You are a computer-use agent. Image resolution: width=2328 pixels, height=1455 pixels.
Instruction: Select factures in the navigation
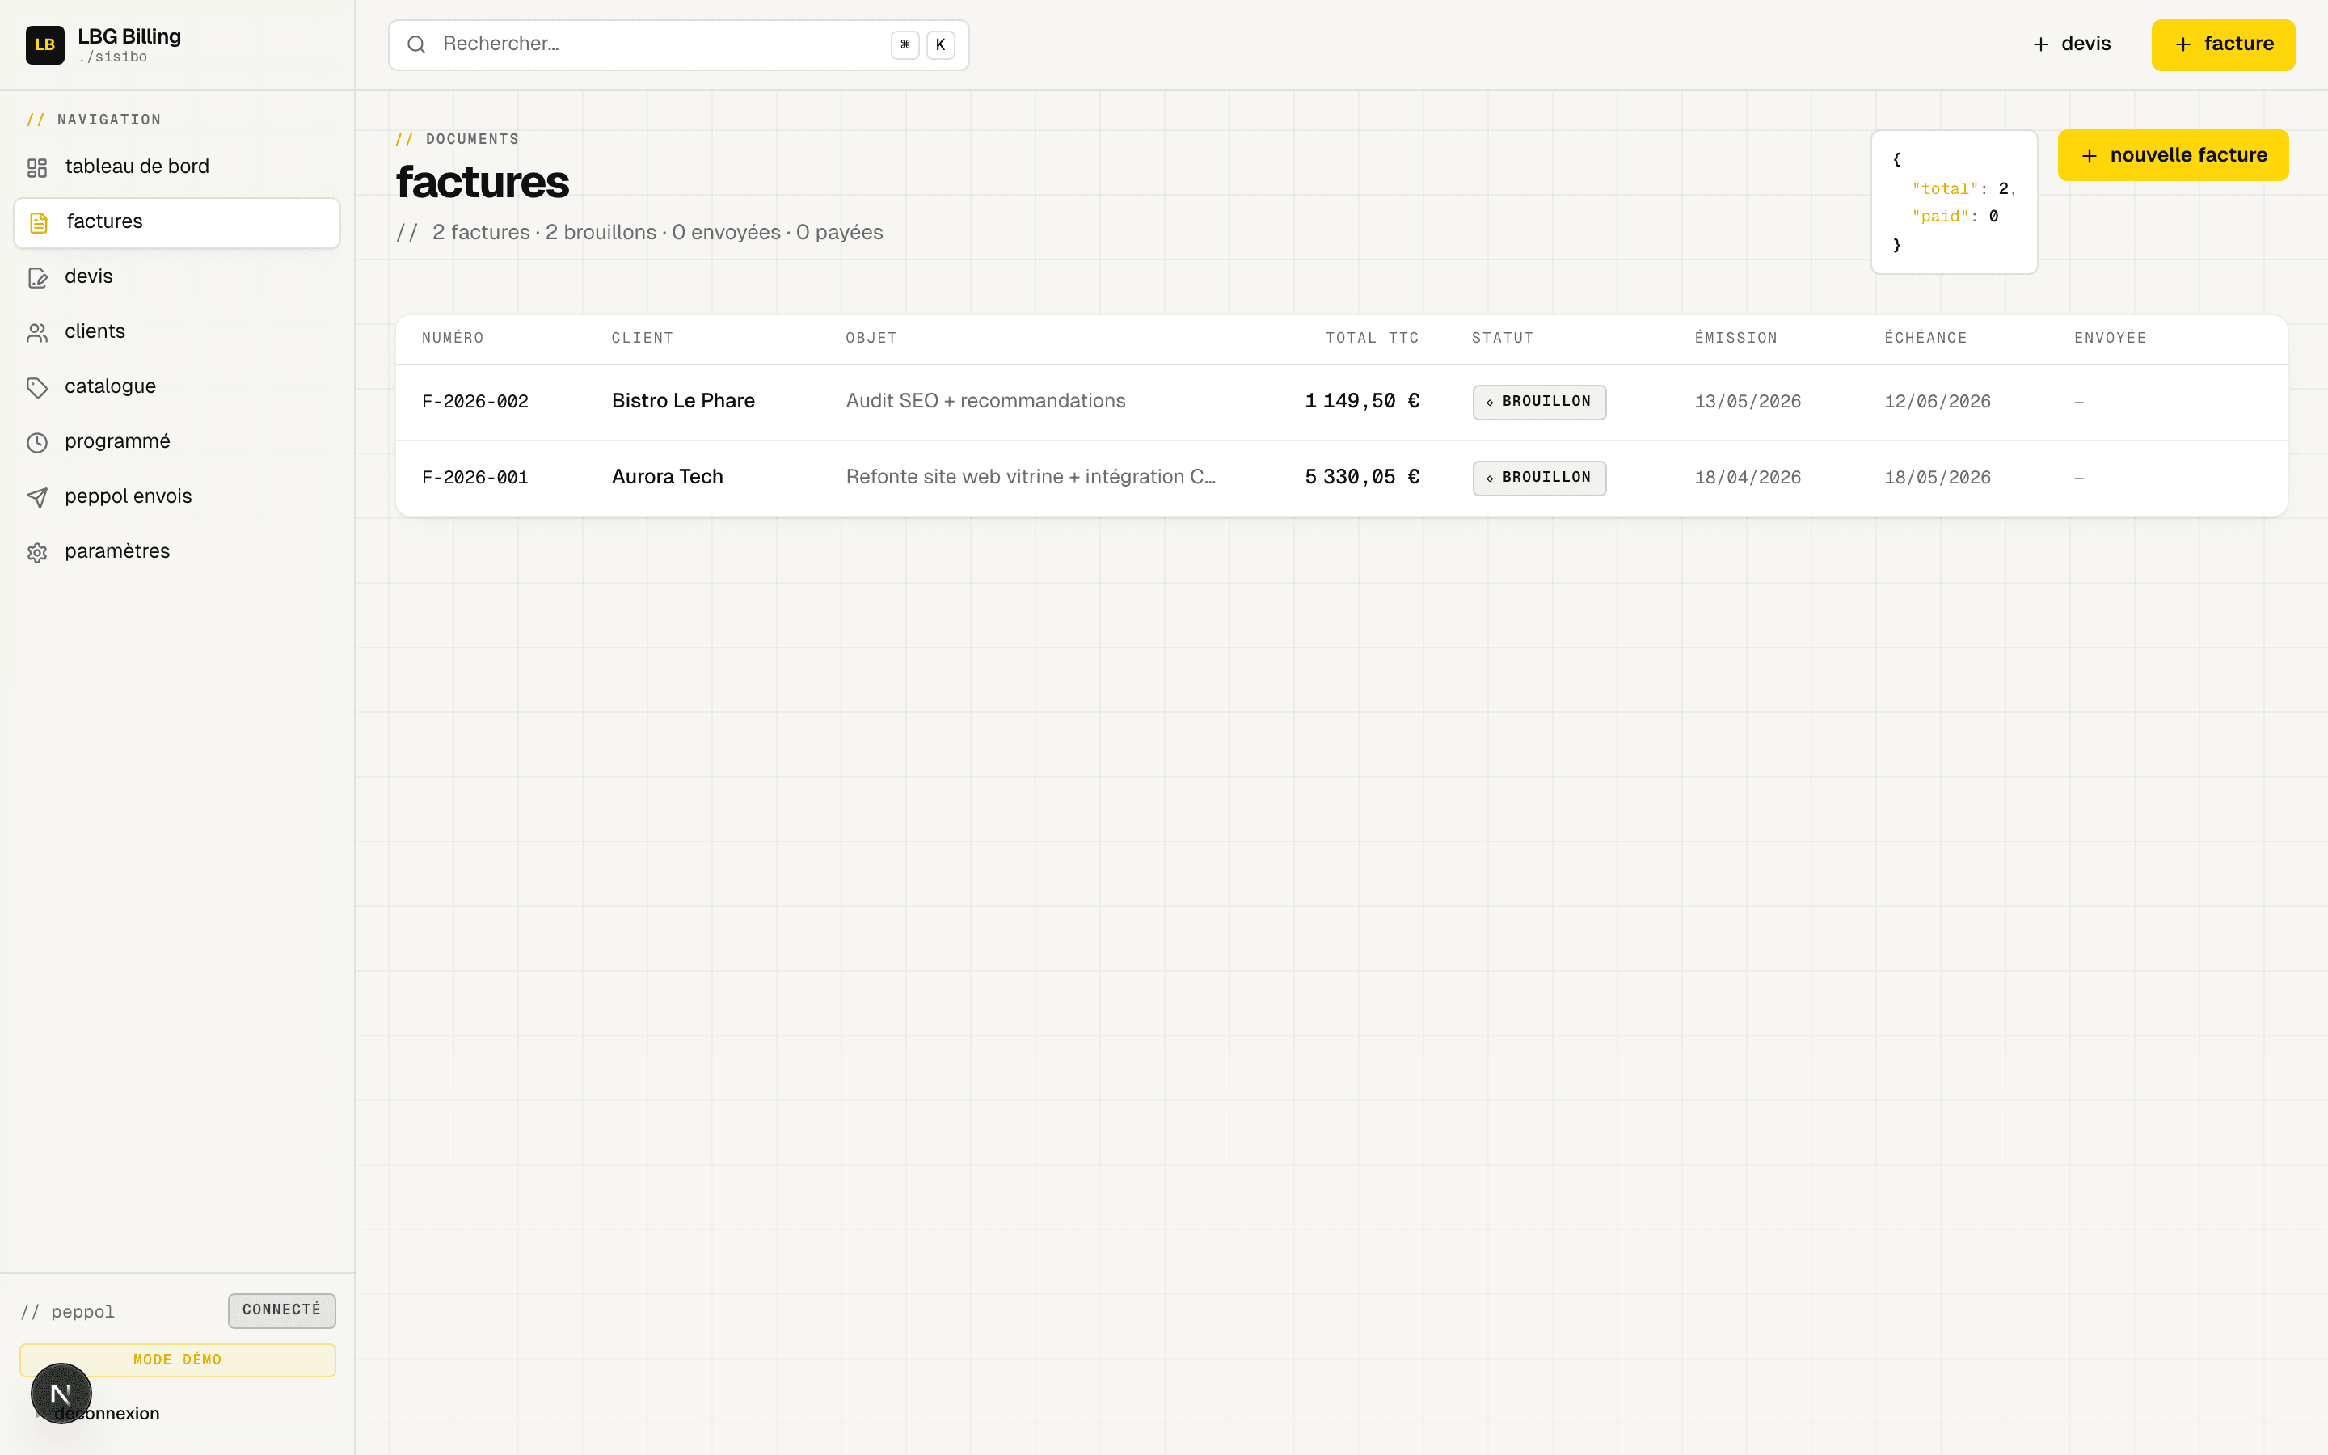[x=177, y=222]
